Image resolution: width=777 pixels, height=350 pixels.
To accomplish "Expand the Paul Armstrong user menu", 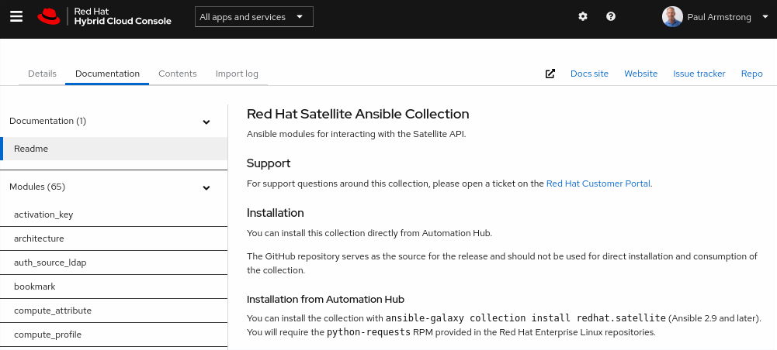I will [x=754, y=16].
